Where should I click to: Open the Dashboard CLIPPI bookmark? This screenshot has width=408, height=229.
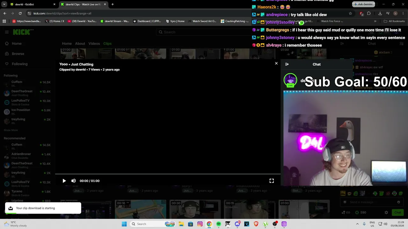click(147, 21)
